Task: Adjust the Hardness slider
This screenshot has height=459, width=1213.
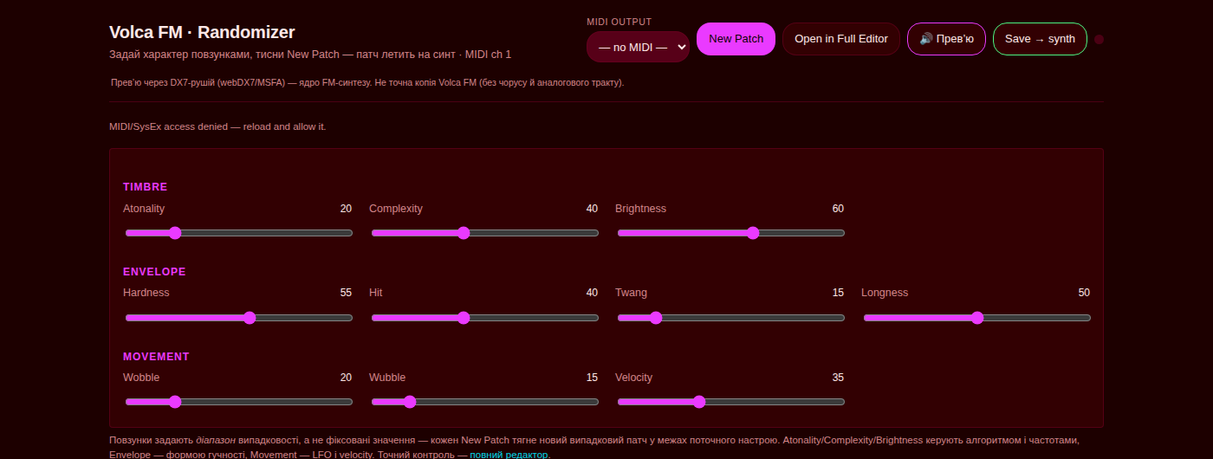Action: pyautogui.click(x=239, y=318)
